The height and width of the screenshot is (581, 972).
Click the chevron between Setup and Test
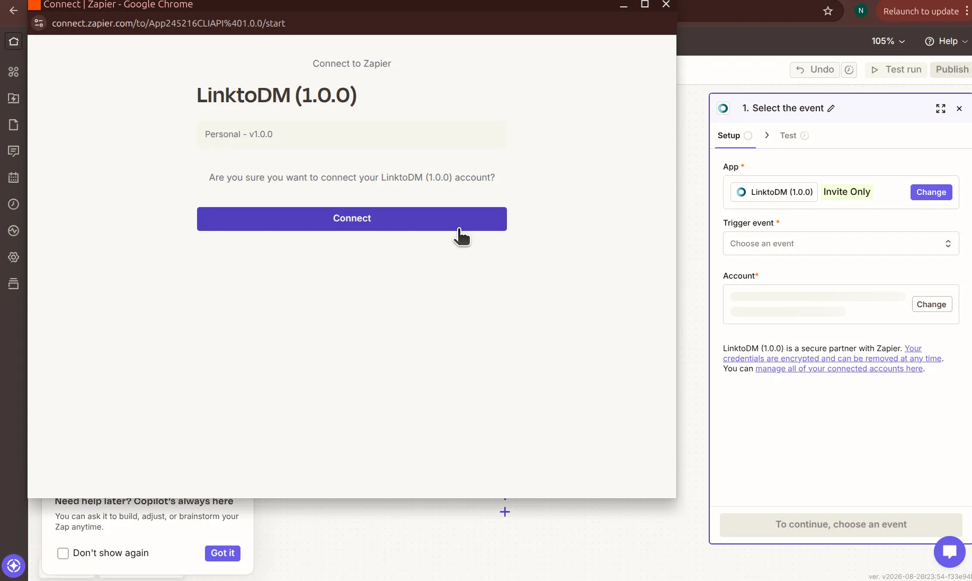click(x=766, y=136)
